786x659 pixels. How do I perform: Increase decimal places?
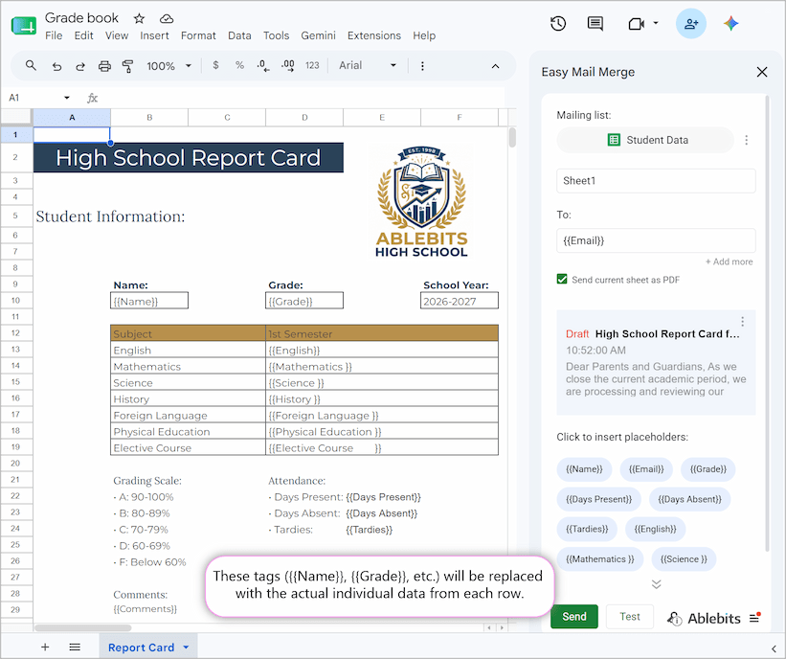(288, 66)
